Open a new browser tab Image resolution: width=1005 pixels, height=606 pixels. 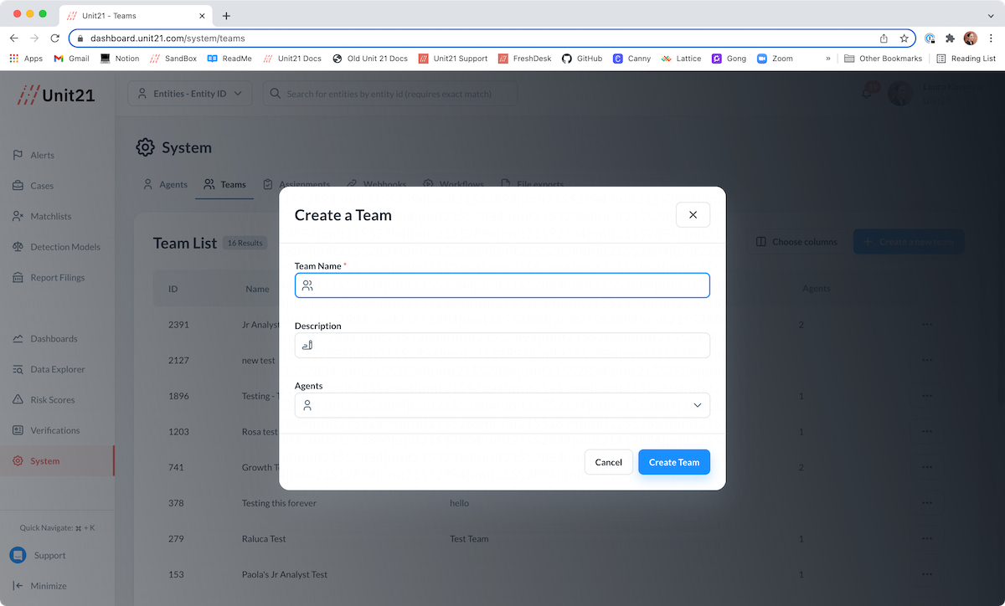coord(226,16)
